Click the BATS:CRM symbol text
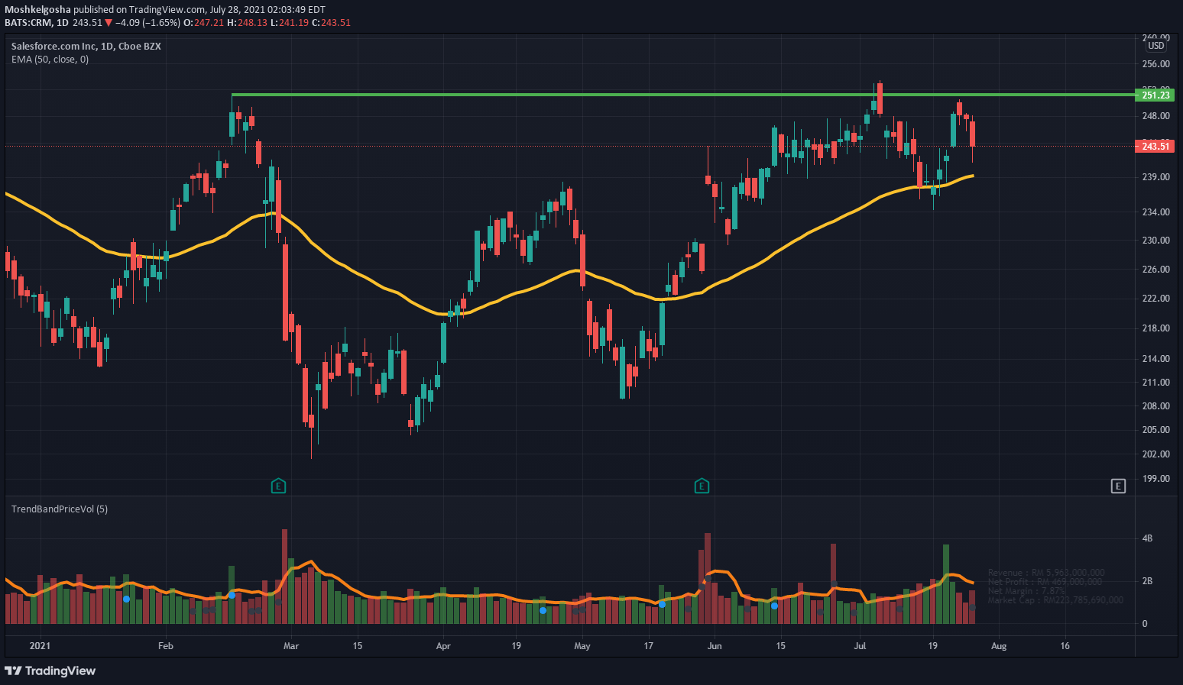The image size is (1183, 685). [x=28, y=22]
